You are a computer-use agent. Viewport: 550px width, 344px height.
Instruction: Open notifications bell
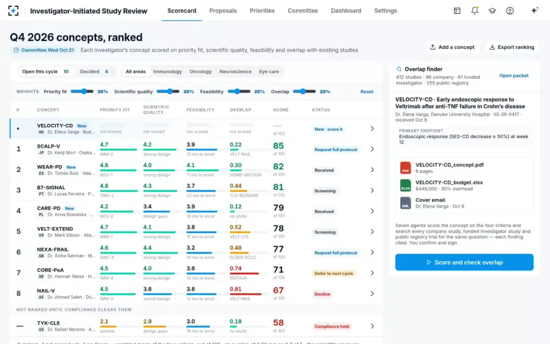point(475,11)
